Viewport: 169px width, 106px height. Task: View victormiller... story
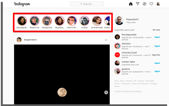point(72,21)
